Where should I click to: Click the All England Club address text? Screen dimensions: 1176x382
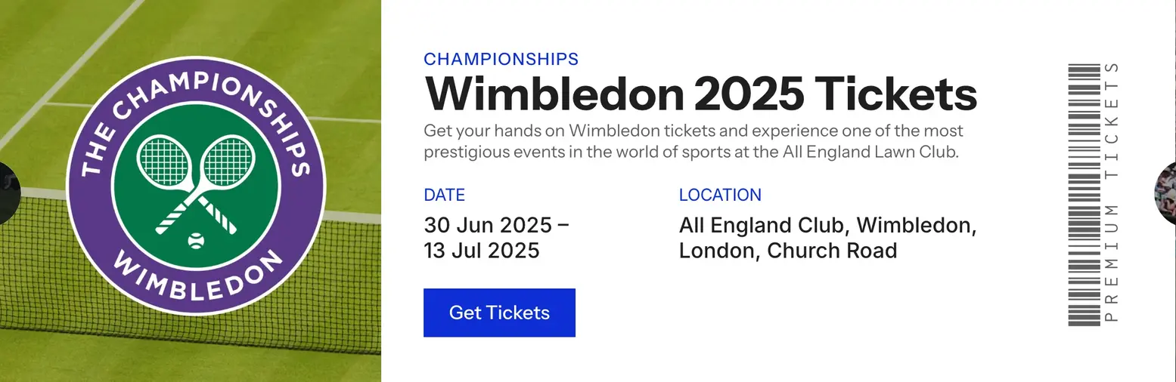tap(827, 238)
